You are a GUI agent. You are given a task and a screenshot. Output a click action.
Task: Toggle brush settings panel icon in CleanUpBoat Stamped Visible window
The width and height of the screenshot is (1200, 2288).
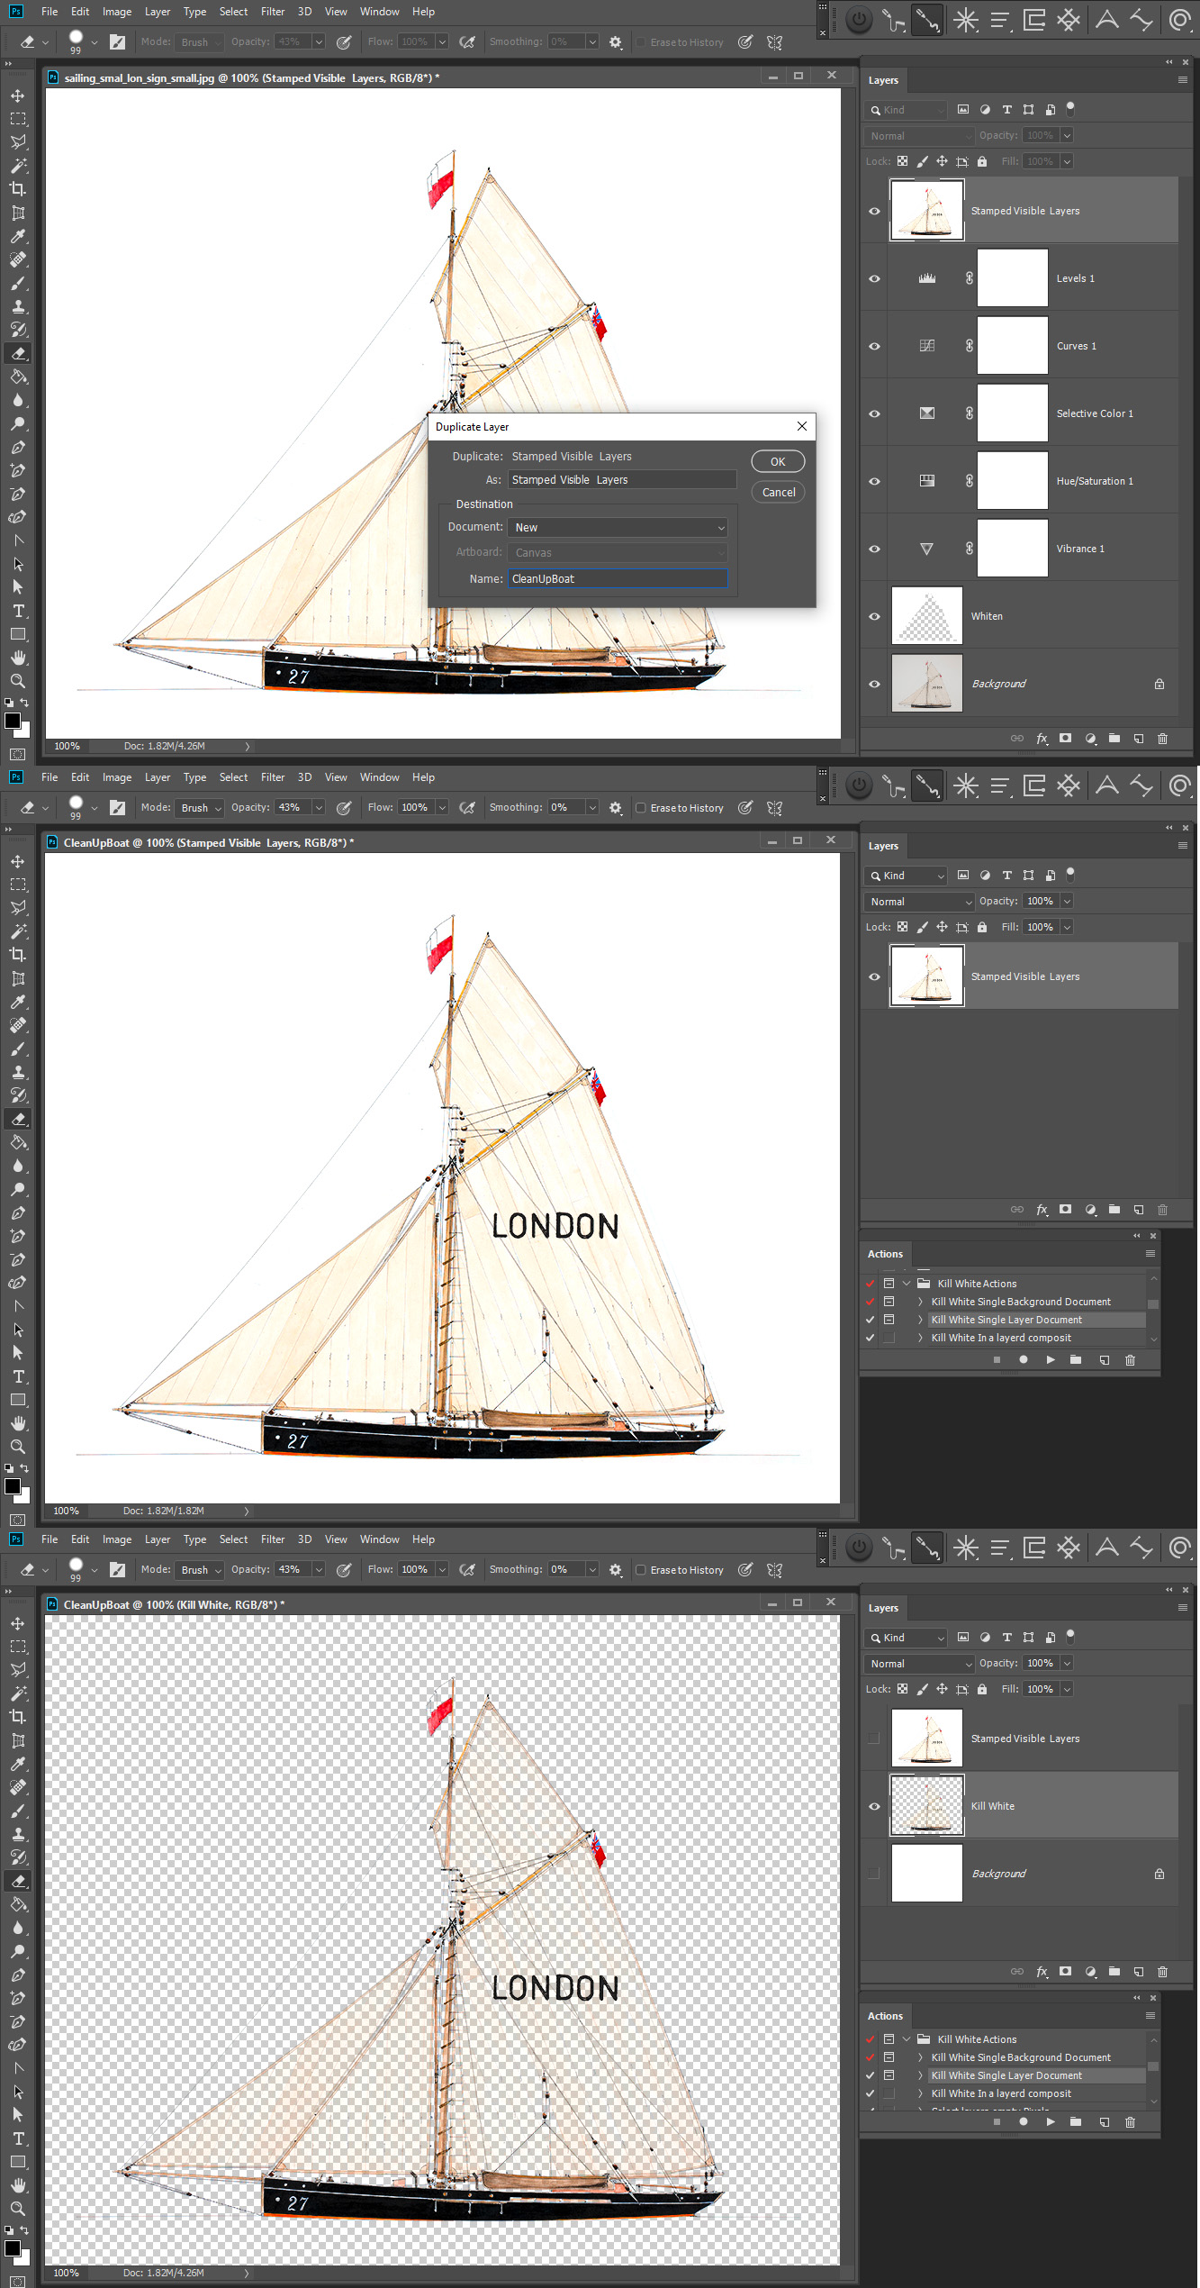coord(117,808)
